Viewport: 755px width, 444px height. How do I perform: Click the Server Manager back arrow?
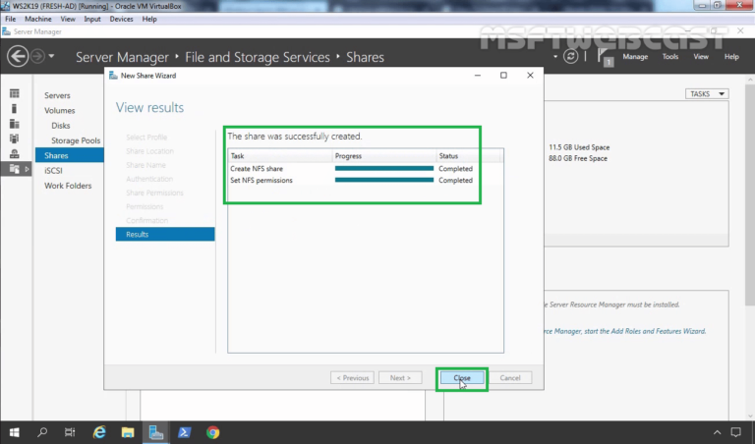(18, 57)
